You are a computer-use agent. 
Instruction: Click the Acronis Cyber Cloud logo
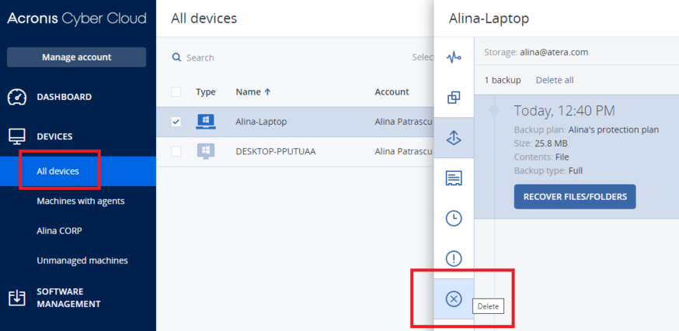77,18
